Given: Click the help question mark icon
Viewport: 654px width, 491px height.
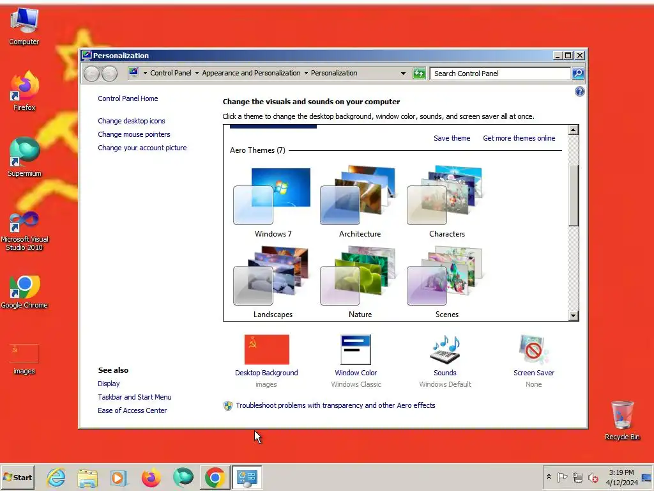Looking at the screenshot, I should (x=579, y=91).
